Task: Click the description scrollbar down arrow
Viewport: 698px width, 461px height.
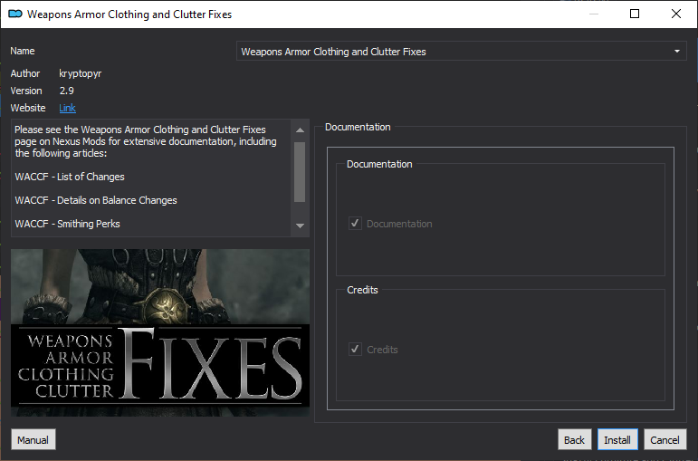Action: (x=300, y=226)
